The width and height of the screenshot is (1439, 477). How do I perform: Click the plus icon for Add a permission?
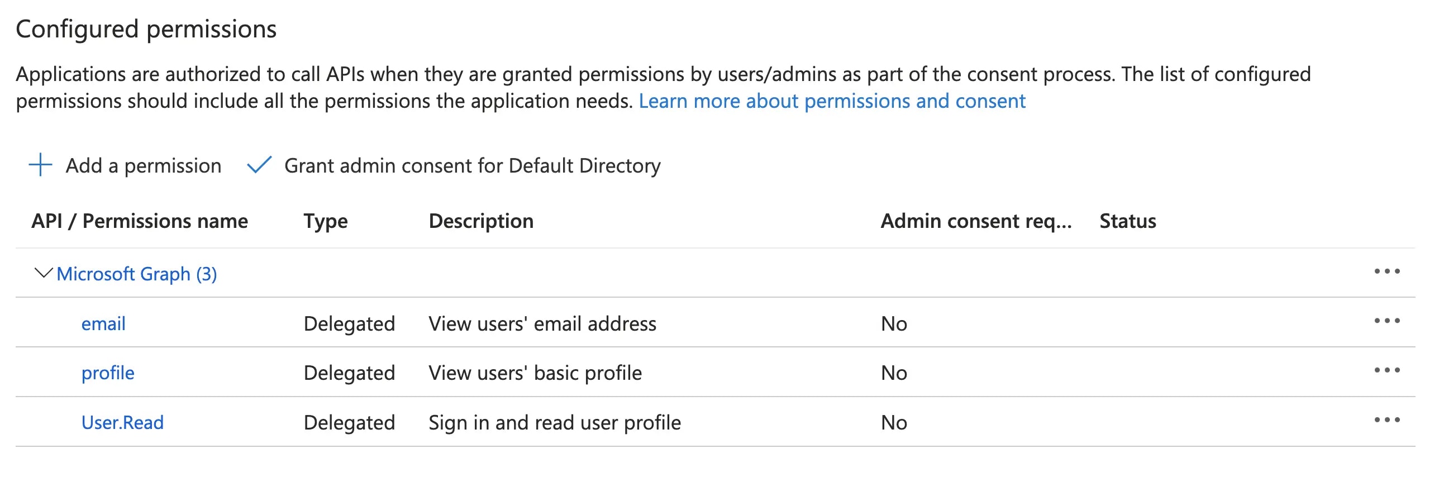click(x=40, y=165)
